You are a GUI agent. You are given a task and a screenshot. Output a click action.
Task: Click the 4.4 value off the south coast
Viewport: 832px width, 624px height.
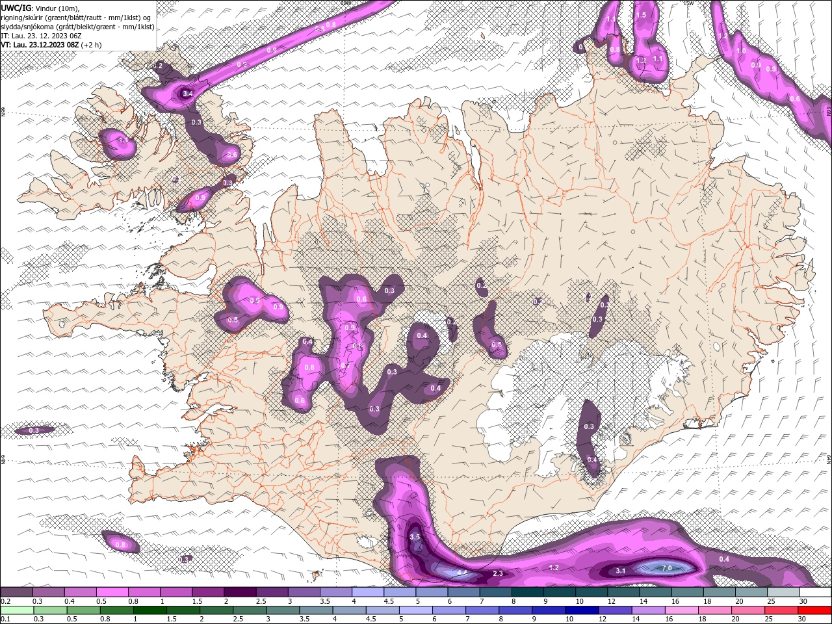(462, 573)
